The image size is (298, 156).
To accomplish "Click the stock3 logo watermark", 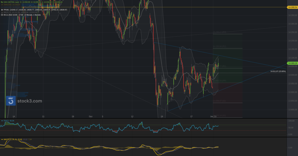I will [x=24, y=101].
